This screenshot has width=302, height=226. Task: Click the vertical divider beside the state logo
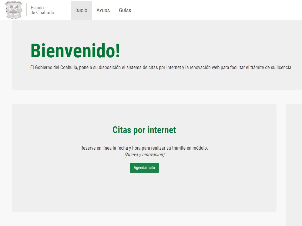(x=27, y=10)
